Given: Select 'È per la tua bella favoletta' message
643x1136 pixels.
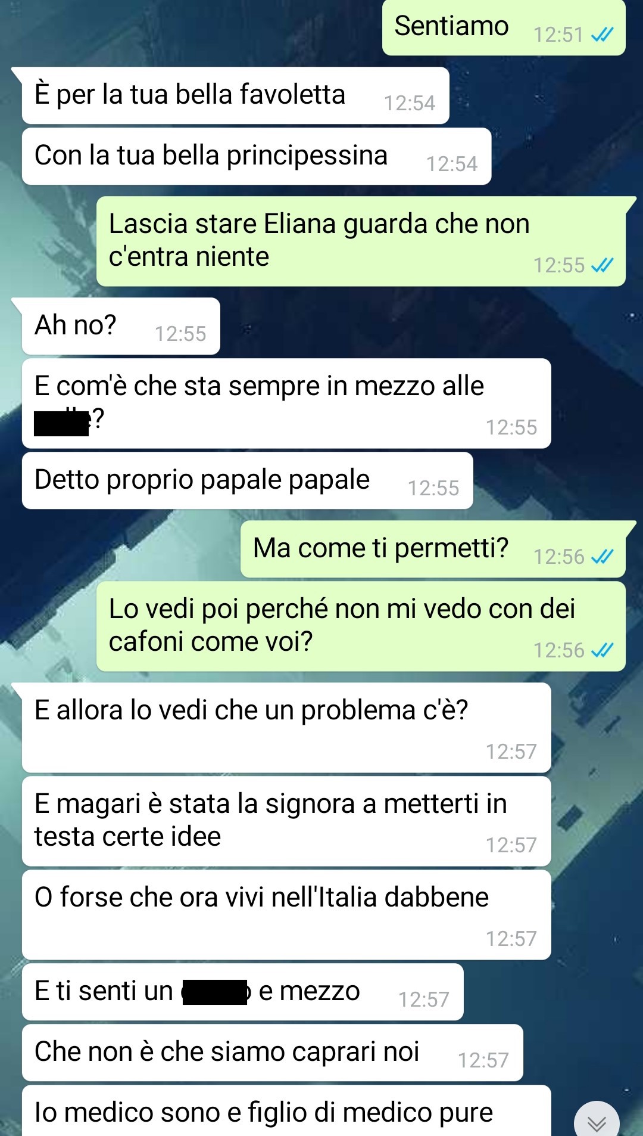Looking at the screenshot, I should tap(236, 95).
